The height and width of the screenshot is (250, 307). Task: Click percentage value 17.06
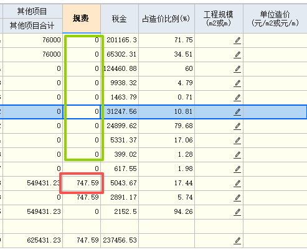click(166, 141)
